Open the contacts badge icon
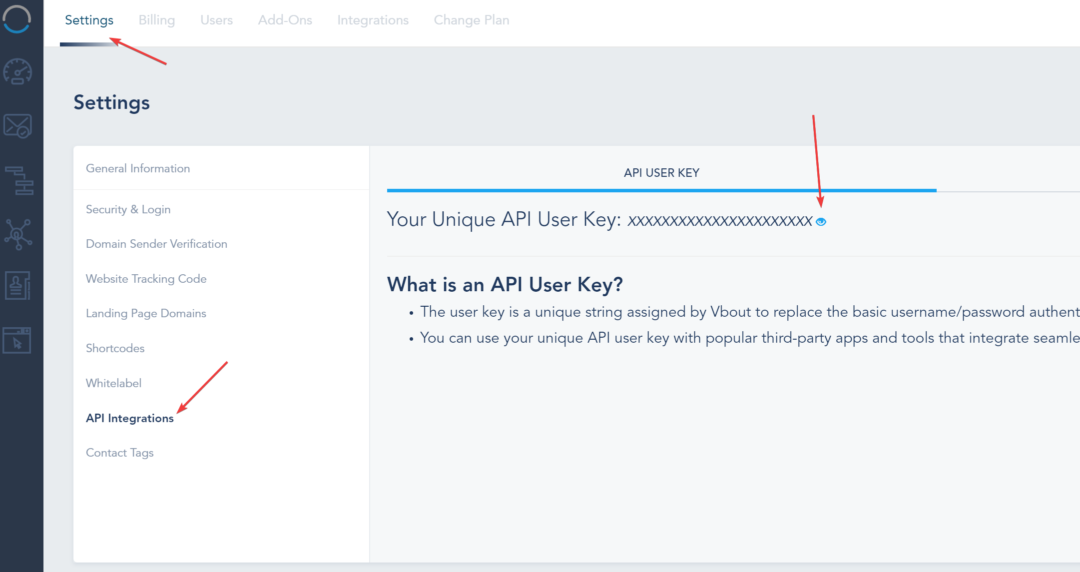The width and height of the screenshot is (1080, 572). (x=18, y=286)
